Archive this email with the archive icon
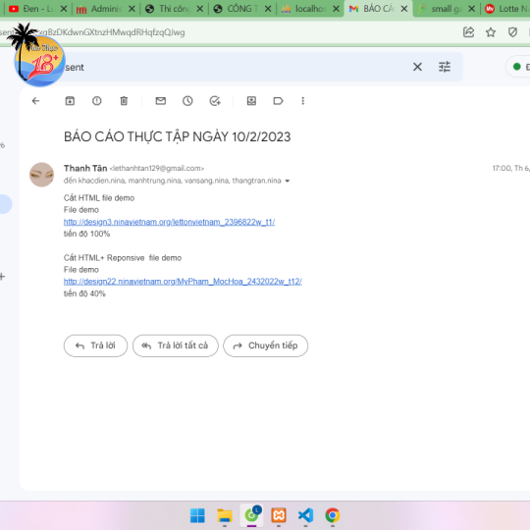Screen dimensions: 530x530 tap(70, 101)
